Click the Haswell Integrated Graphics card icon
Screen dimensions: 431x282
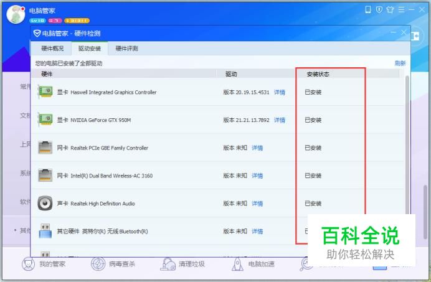click(x=45, y=92)
